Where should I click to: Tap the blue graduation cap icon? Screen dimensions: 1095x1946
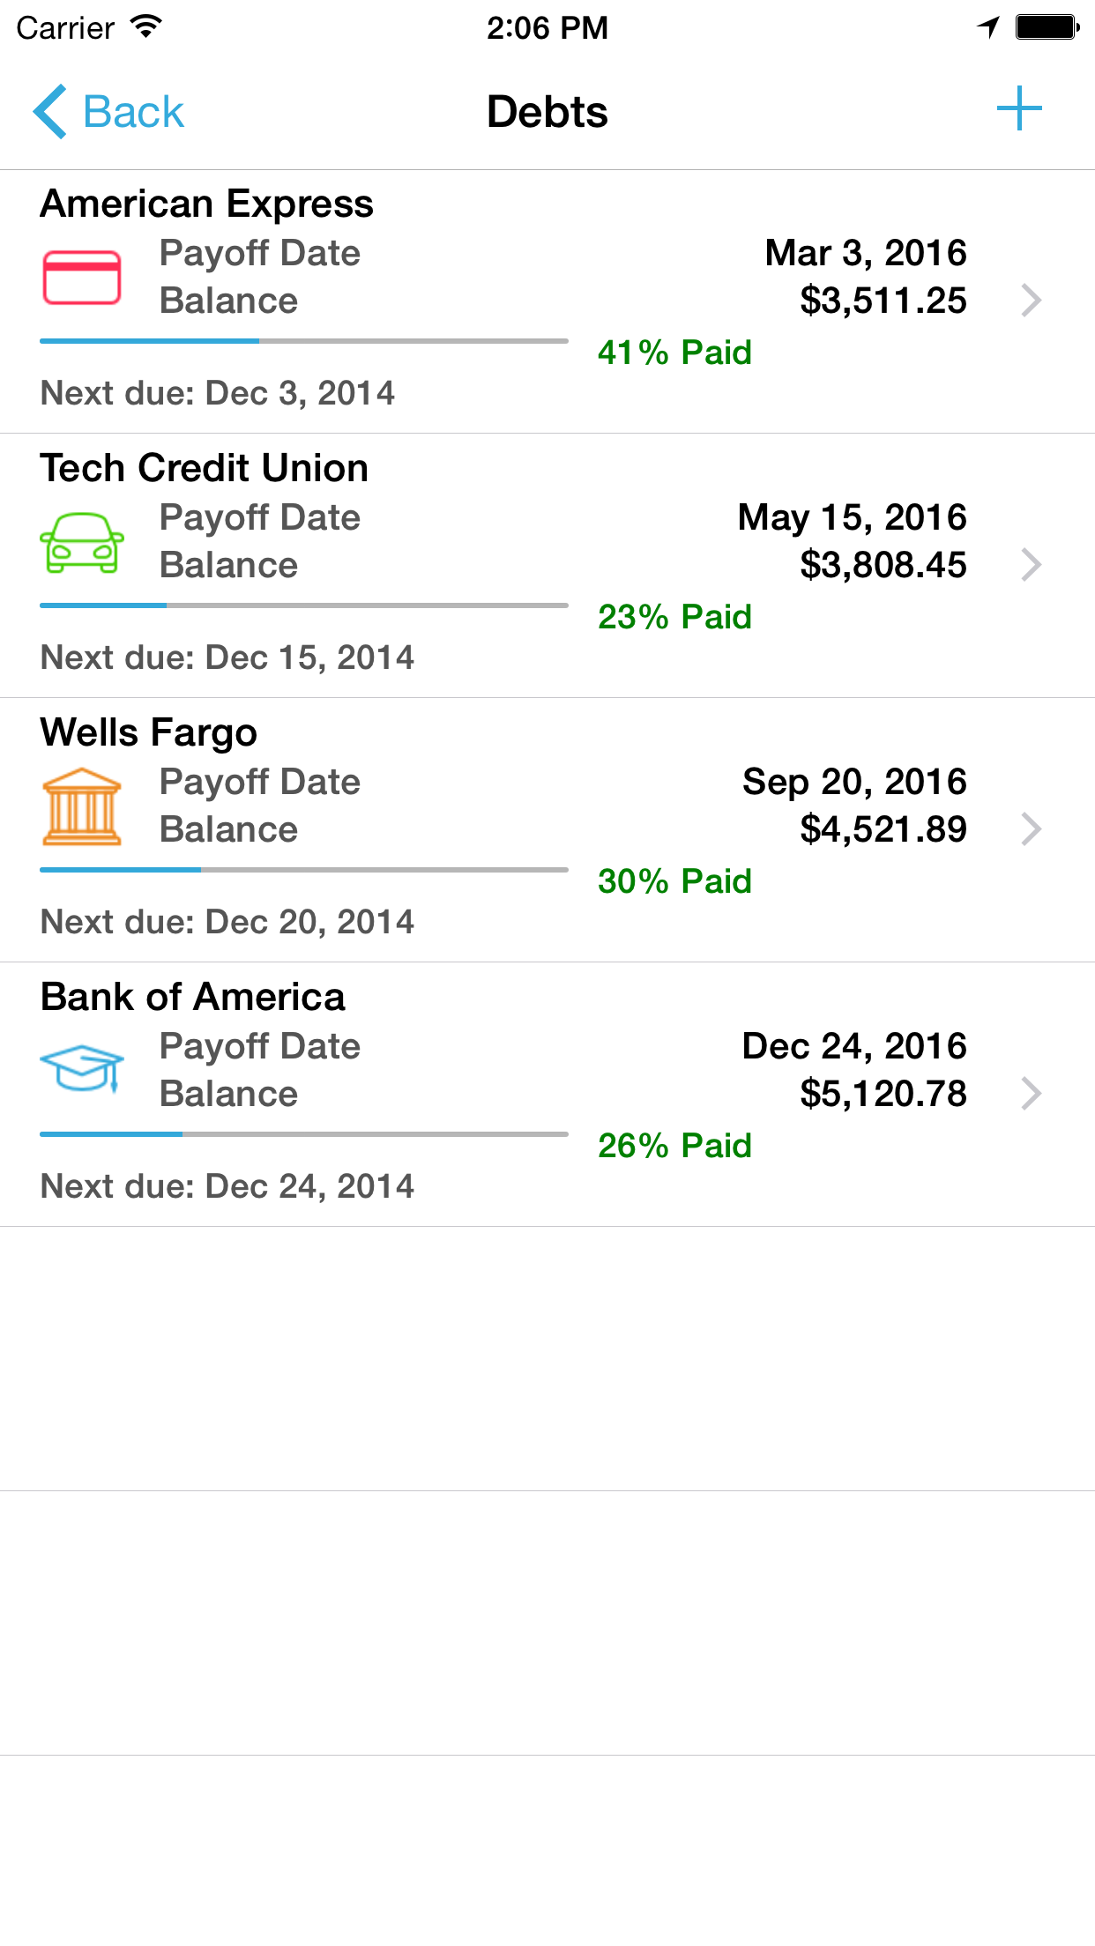pos(82,1068)
